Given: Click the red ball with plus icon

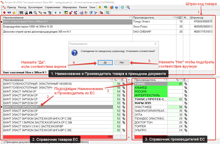Looking at the screenshot, I should click(x=71, y=13).
